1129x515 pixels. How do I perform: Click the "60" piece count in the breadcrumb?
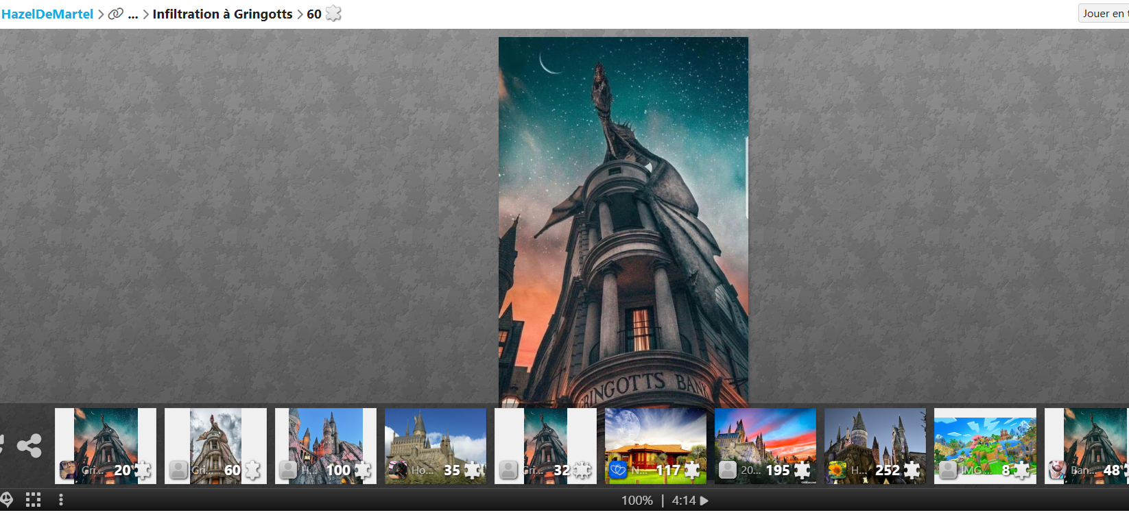(x=314, y=14)
